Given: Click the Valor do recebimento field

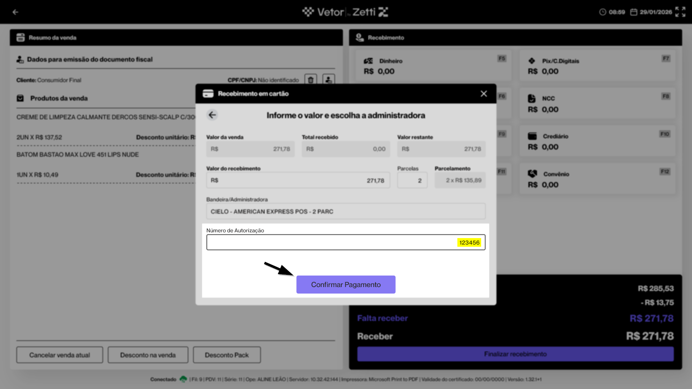Looking at the screenshot, I should point(298,180).
